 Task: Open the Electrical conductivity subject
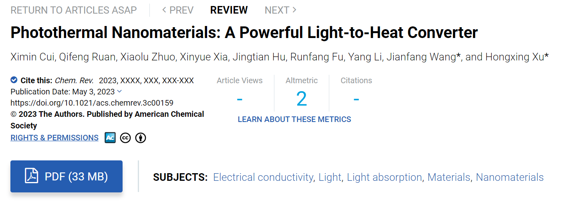pyautogui.click(x=263, y=177)
